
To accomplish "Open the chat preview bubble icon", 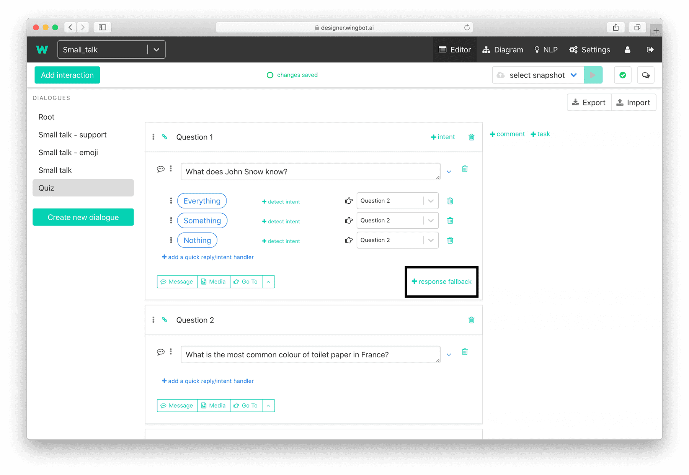I will point(645,75).
